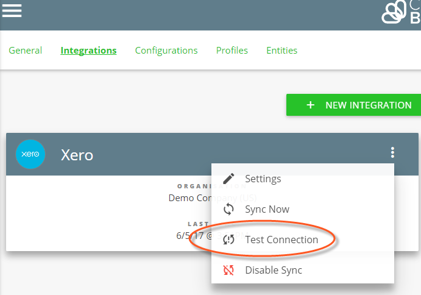Click the Xero integration title text

click(77, 155)
